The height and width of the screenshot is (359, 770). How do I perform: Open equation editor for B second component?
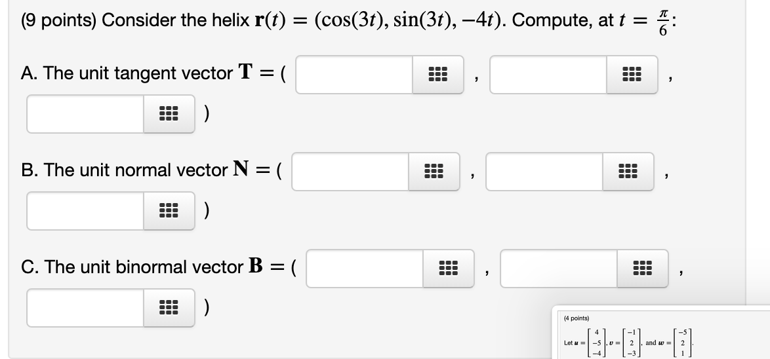click(642, 269)
